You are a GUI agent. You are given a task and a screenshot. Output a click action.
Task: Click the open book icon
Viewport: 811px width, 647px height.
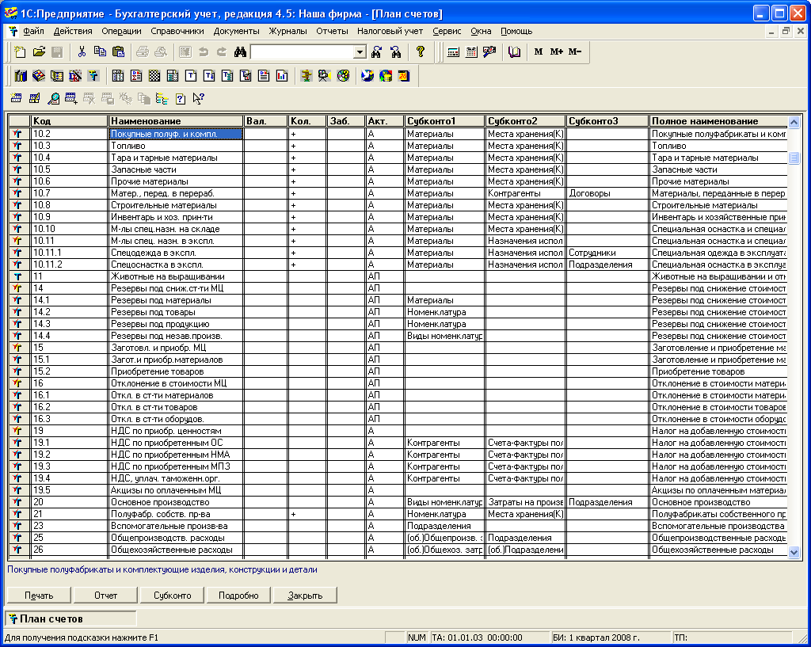[x=514, y=51]
